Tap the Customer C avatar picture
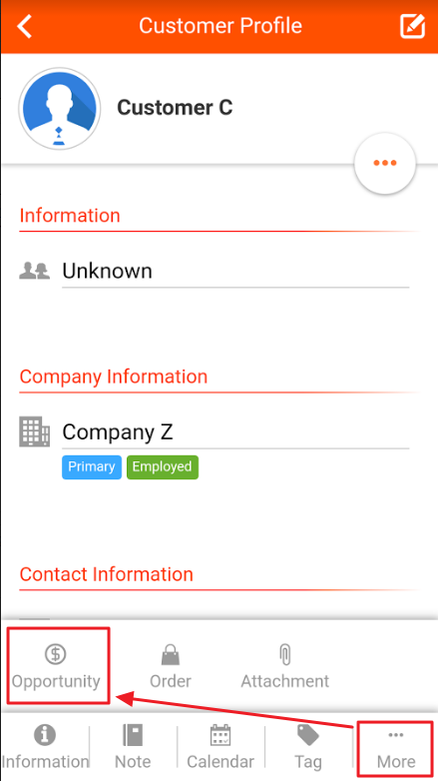This screenshot has height=781, width=438. tap(59, 108)
